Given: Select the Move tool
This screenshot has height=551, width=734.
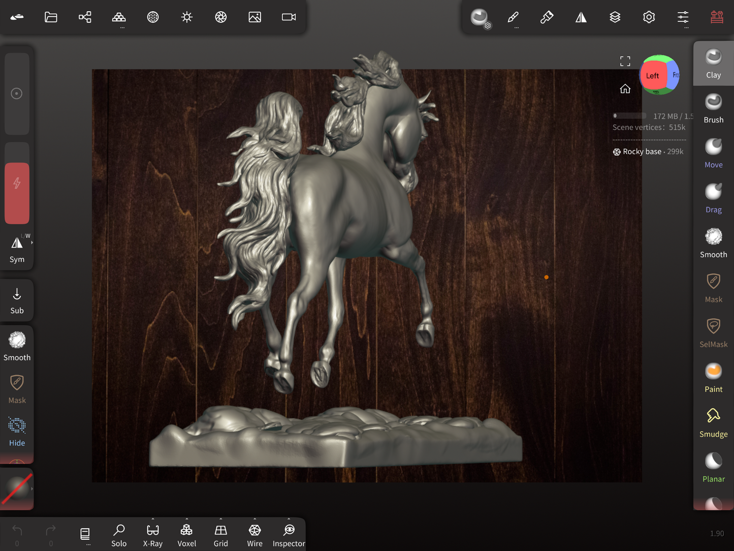Looking at the screenshot, I should pyautogui.click(x=713, y=153).
